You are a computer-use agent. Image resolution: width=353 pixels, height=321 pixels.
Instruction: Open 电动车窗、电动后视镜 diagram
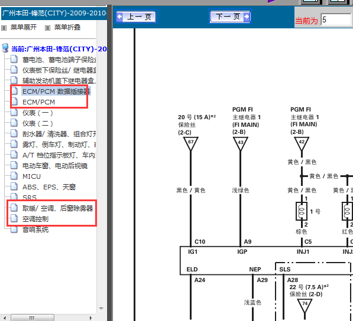tap(55, 166)
